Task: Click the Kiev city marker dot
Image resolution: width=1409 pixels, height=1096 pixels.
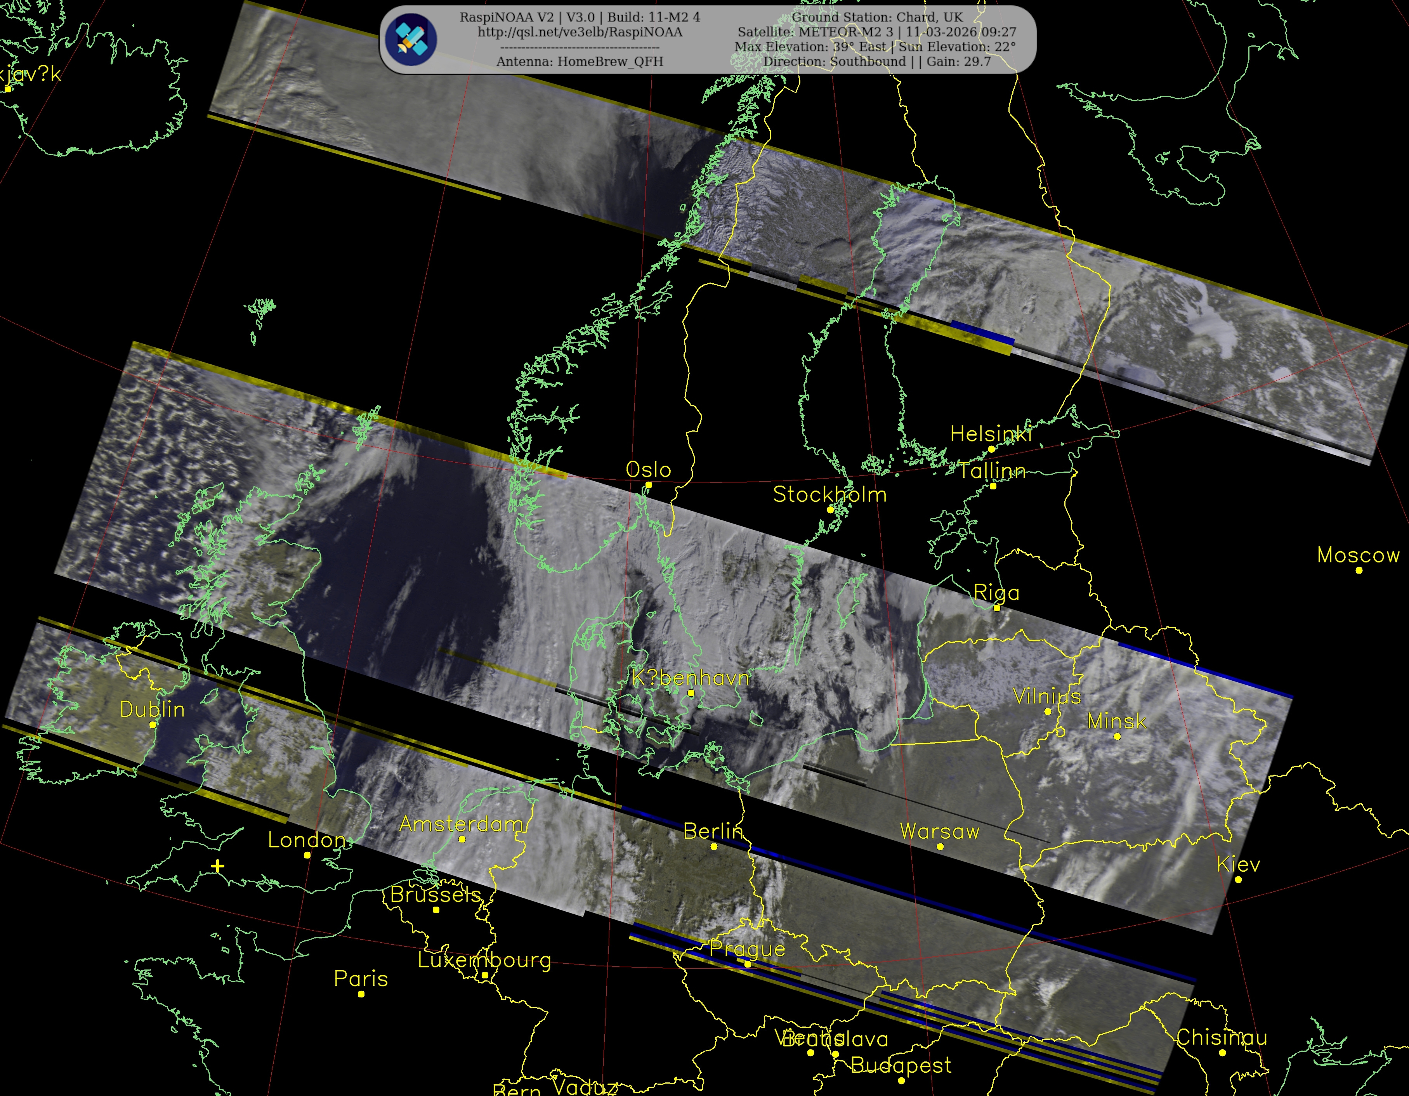Action: [1238, 879]
